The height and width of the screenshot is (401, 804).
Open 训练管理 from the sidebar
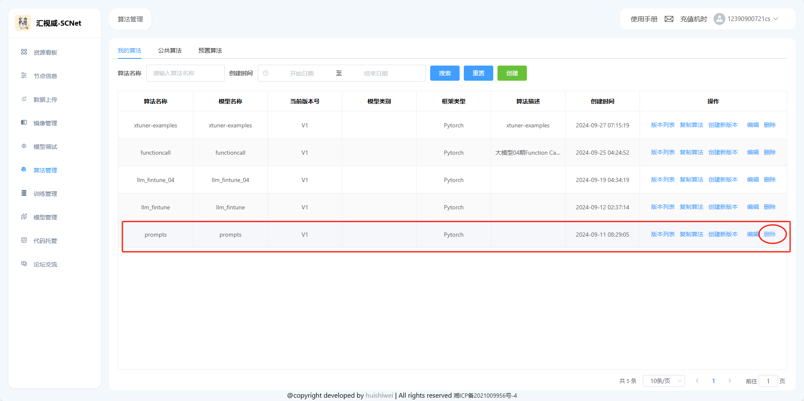tap(45, 194)
